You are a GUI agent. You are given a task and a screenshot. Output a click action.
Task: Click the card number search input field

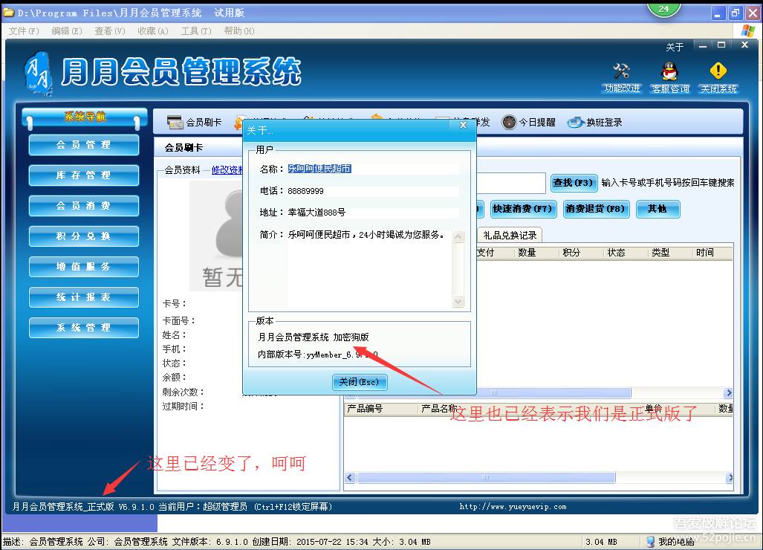[x=513, y=183]
